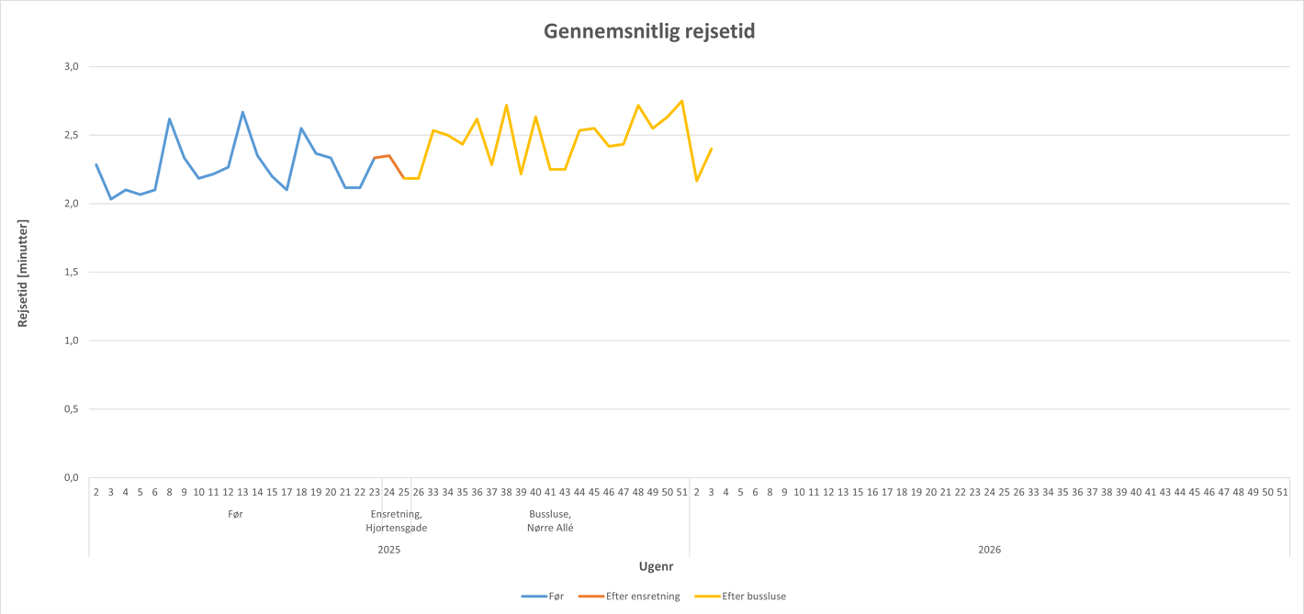Viewport: 1304px width, 614px height.
Task: Click the 2026 year label on axis
Action: pyautogui.click(x=989, y=550)
